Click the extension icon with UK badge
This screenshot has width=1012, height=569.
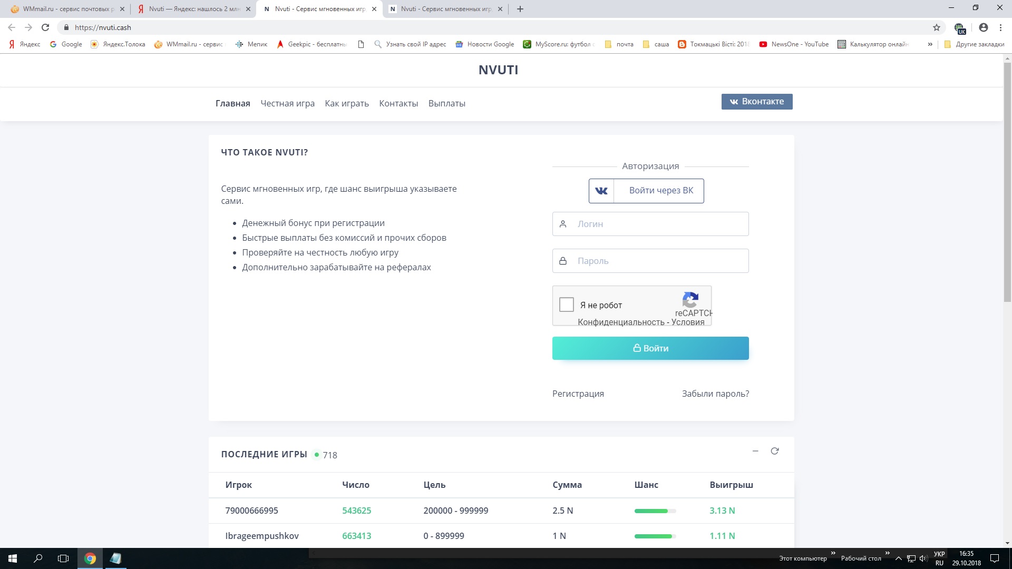pyautogui.click(x=960, y=28)
